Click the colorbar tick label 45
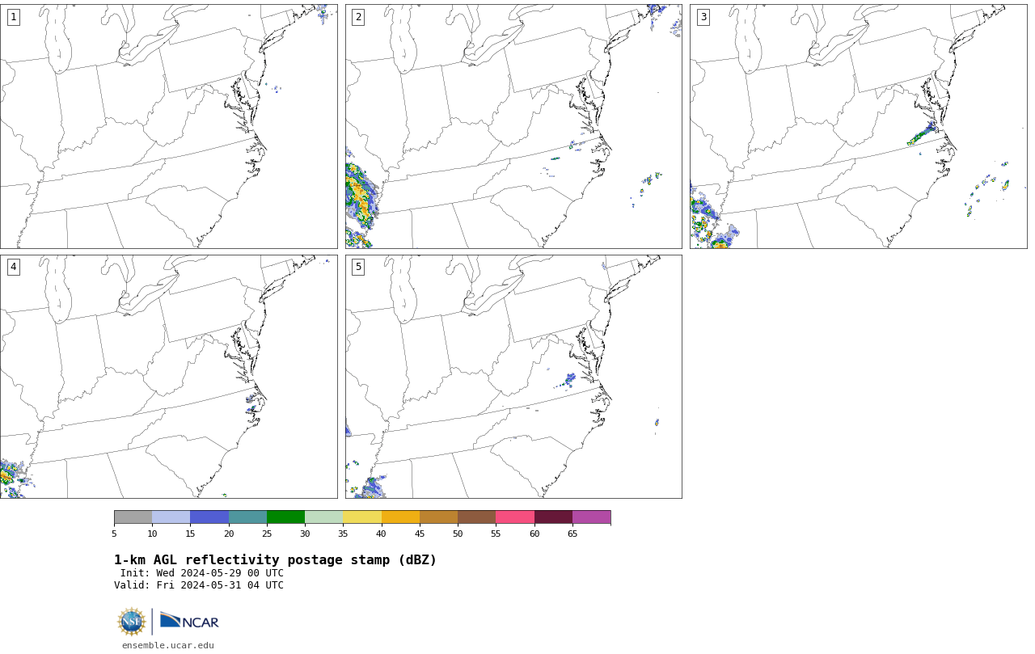This screenshot has height=654, width=1035. [420, 534]
